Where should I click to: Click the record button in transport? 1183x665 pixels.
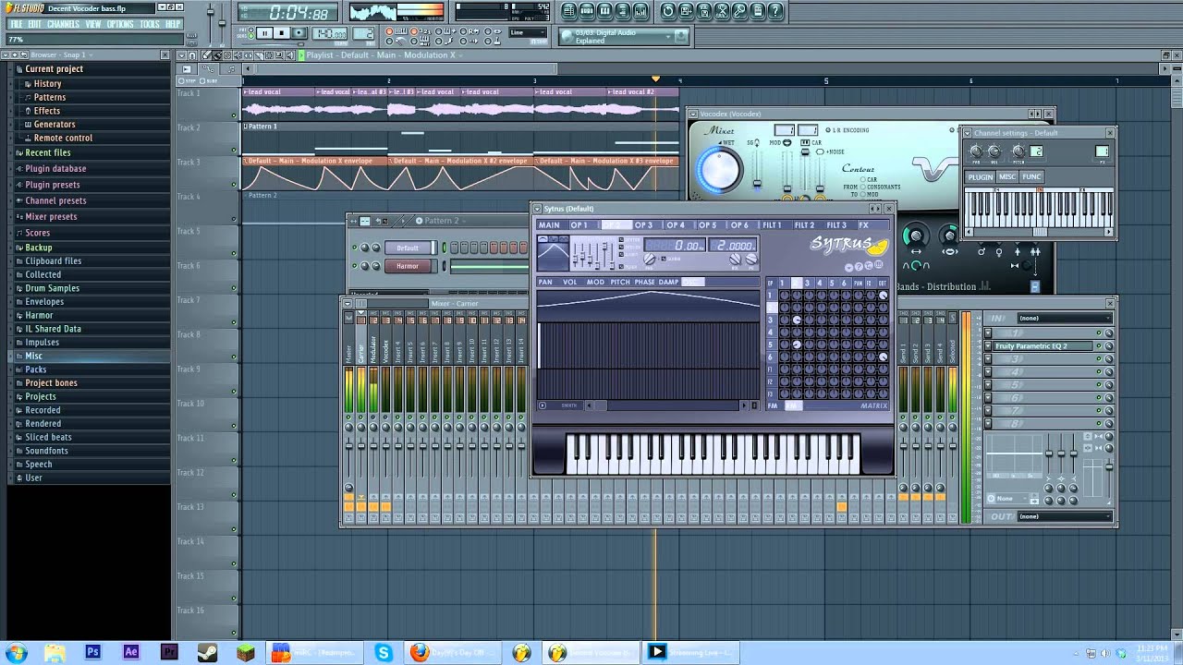(x=299, y=32)
